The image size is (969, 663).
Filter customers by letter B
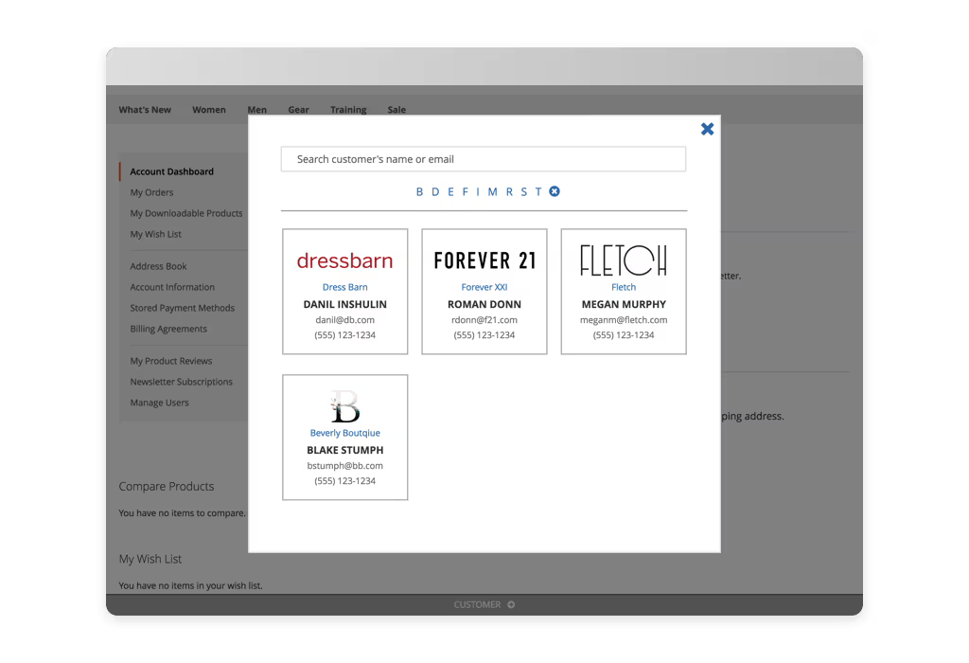coord(420,191)
